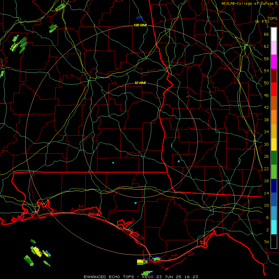This screenshot has width=279, height=279.
Task: Click the light blue legend swatch
Action: click(x=274, y=213)
